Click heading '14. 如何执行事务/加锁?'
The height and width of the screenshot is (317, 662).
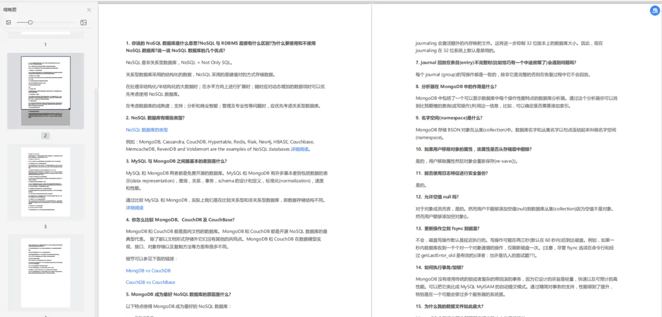click(440, 267)
